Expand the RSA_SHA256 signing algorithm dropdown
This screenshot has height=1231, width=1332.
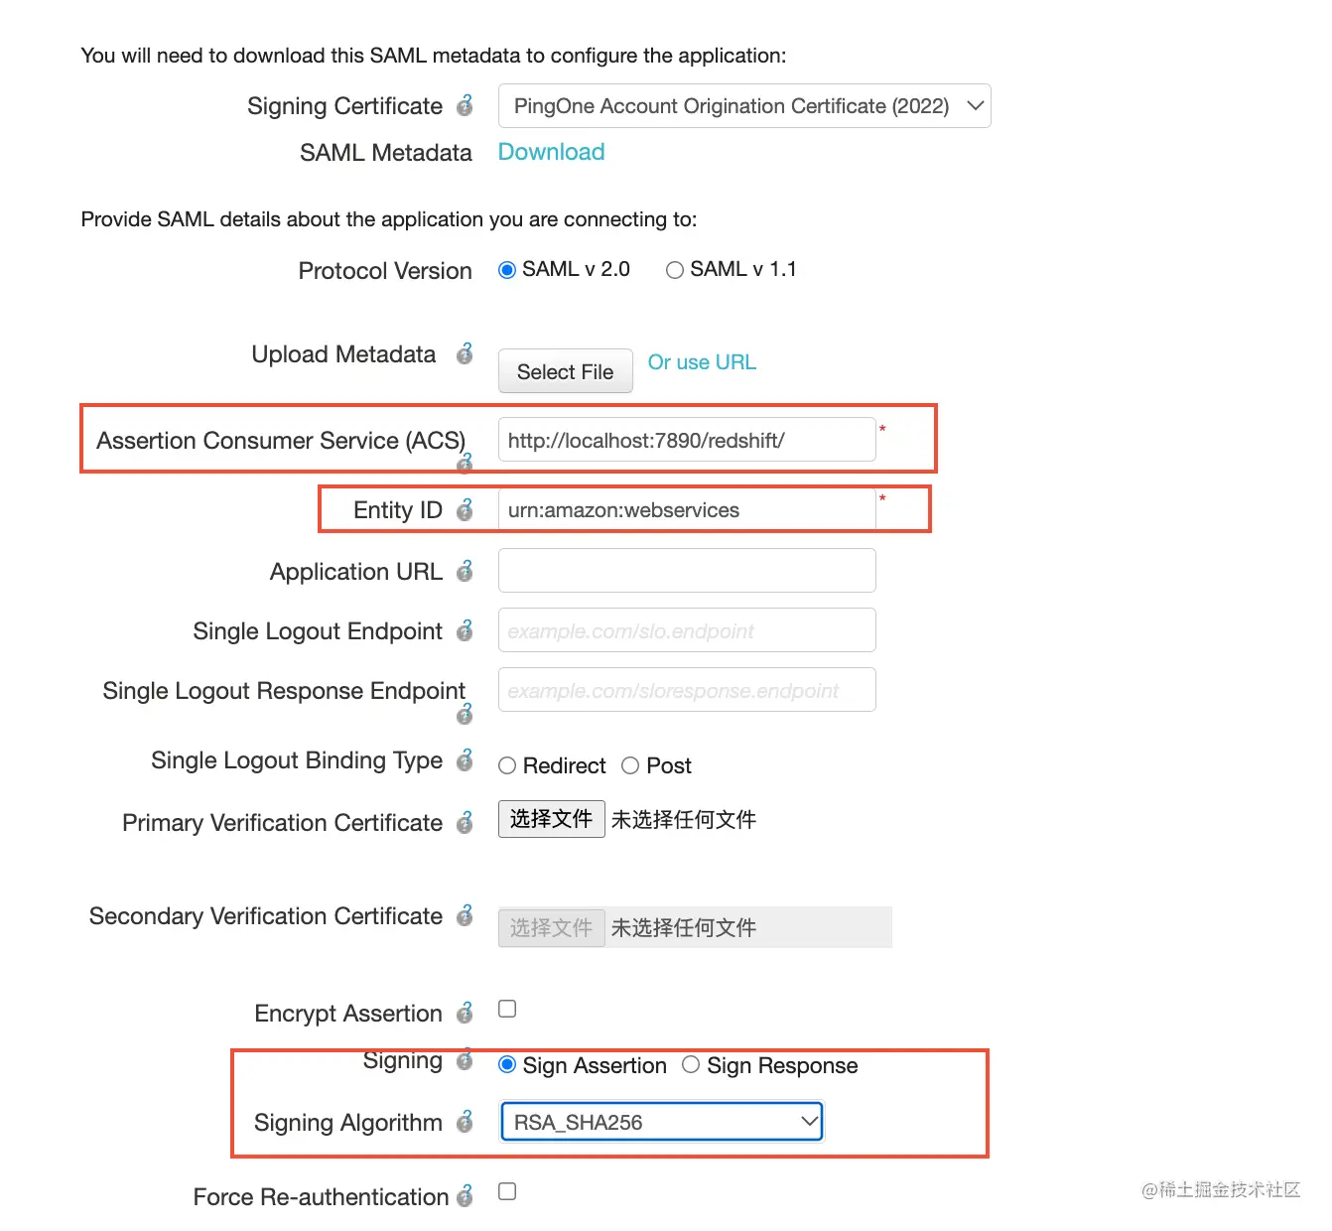tap(662, 1122)
